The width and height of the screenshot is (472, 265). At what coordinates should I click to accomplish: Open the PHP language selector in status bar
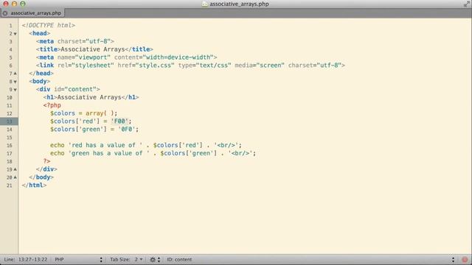point(78,260)
